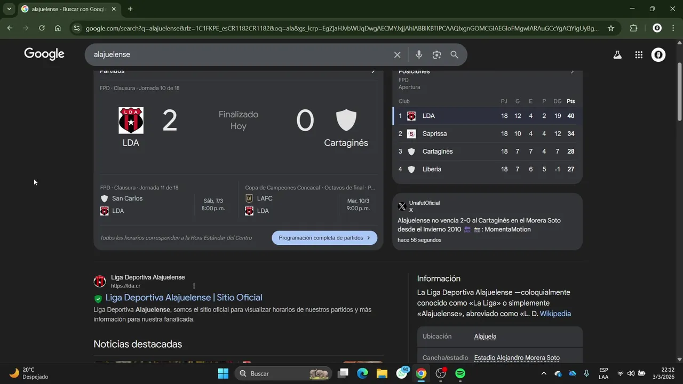Click the site information icon in address bar
683x384 pixels.
click(x=76, y=28)
